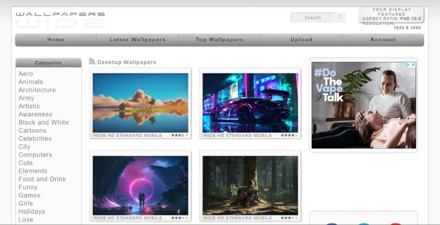Open the City category

click(x=24, y=146)
